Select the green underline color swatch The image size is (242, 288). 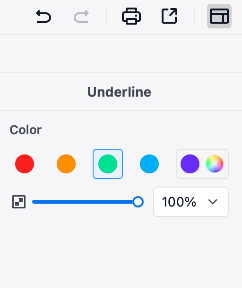108,164
